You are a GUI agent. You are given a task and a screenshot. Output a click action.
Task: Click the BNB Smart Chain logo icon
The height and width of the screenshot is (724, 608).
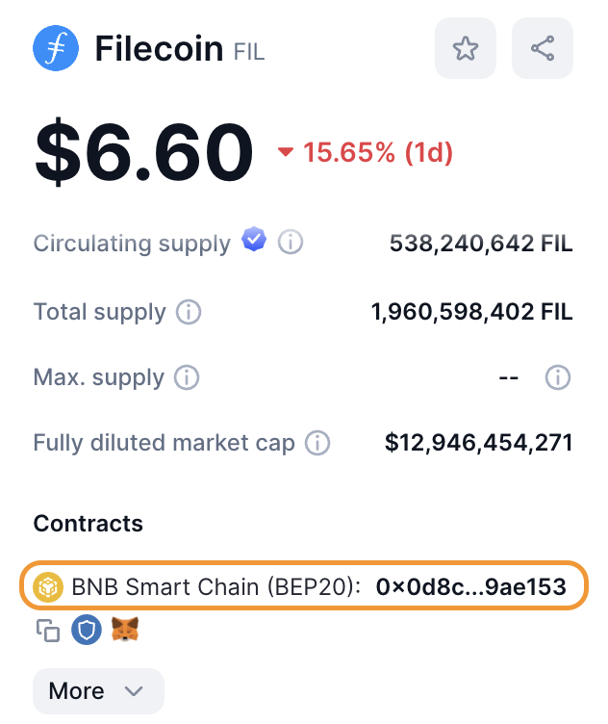[48, 586]
